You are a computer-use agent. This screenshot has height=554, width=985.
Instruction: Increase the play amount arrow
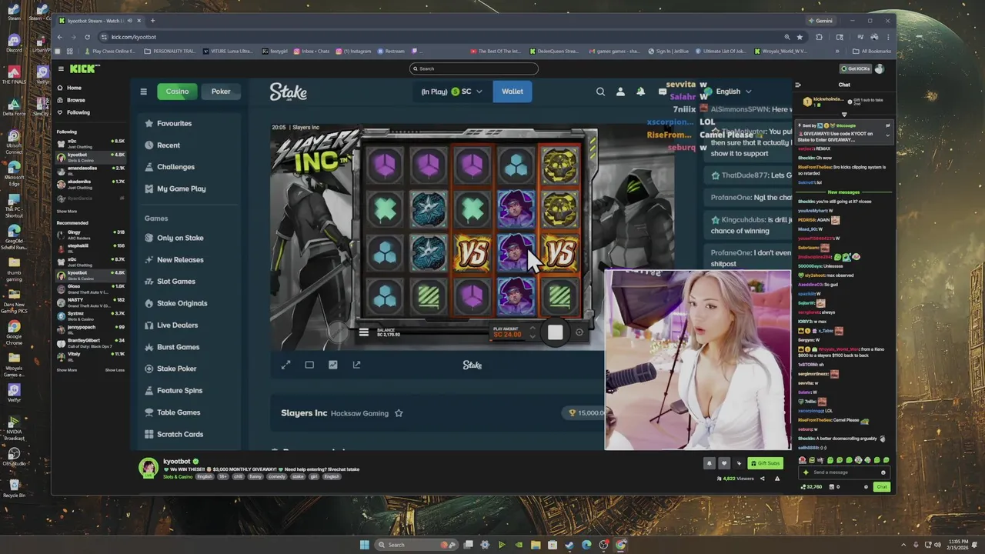point(531,329)
